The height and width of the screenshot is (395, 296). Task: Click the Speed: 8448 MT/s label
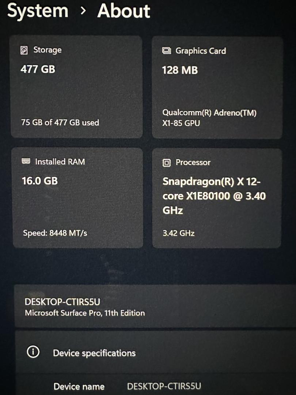pos(55,233)
